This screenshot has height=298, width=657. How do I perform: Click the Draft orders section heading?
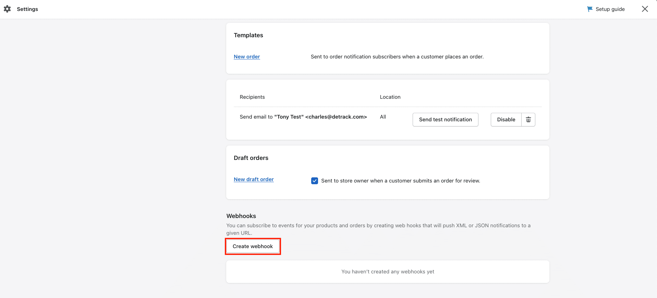[x=251, y=158]
